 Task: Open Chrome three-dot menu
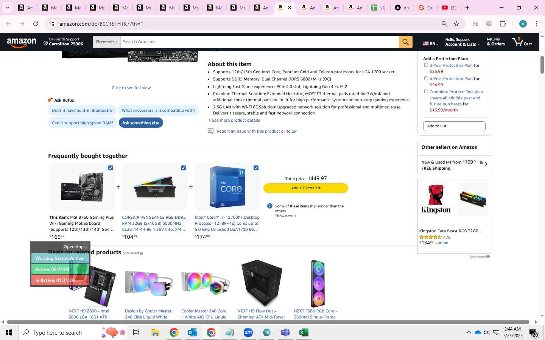coord(537,24)
